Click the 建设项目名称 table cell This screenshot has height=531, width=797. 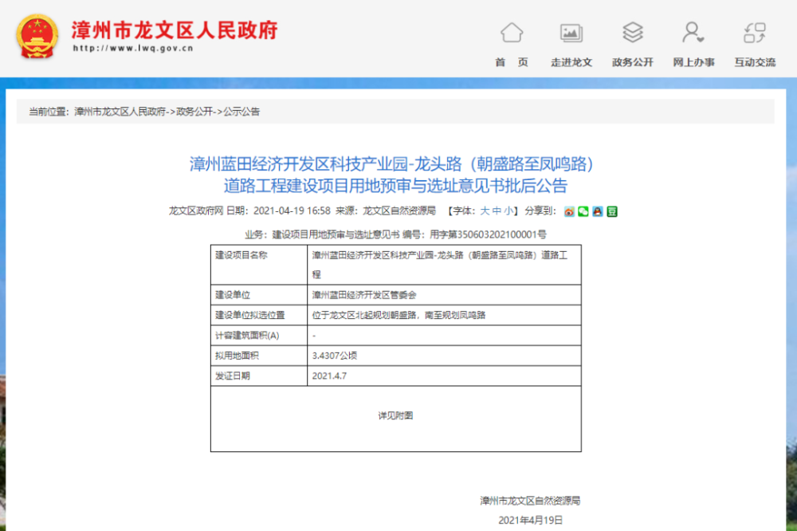point(259,265)
